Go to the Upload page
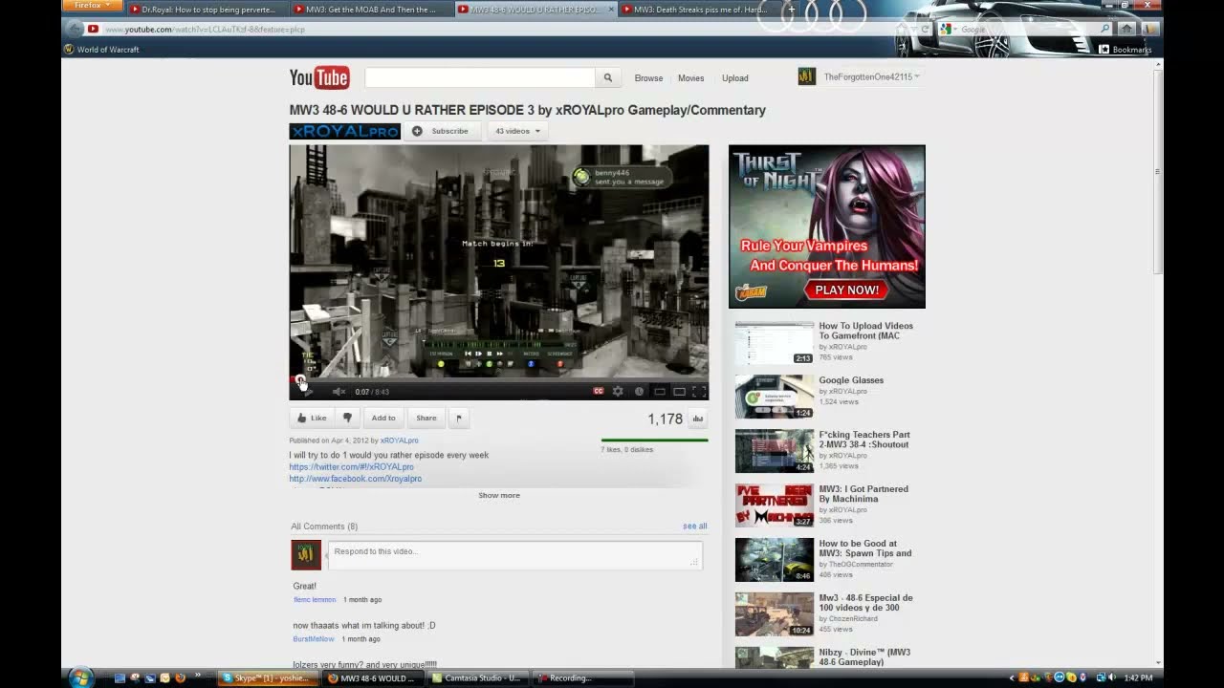The height and width of the screenshot is (688, 1224). click(x=734, y=78)
